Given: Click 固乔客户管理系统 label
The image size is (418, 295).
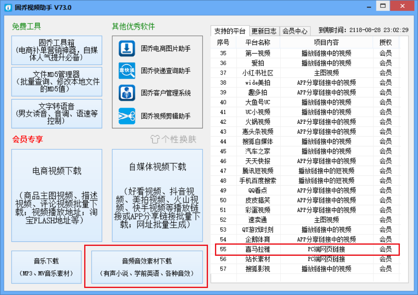Looking at the screenshot, I should click(x=166, y=93).
